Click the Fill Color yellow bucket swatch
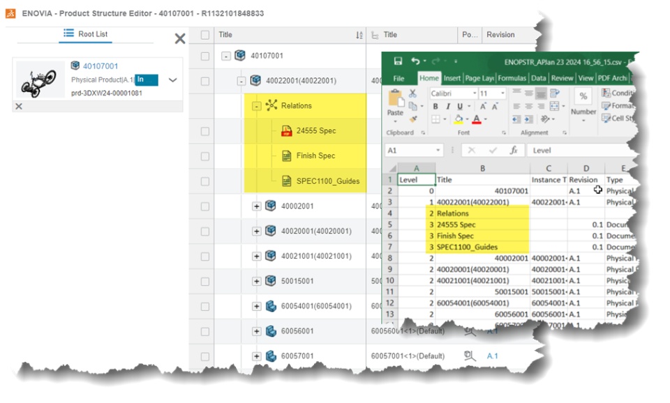 [458, 119]
